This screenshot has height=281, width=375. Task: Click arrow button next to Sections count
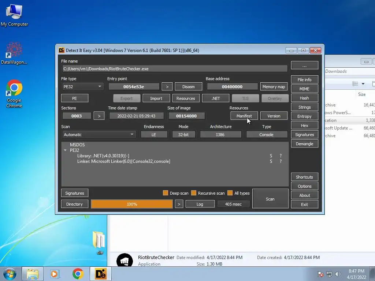[99, 116]
